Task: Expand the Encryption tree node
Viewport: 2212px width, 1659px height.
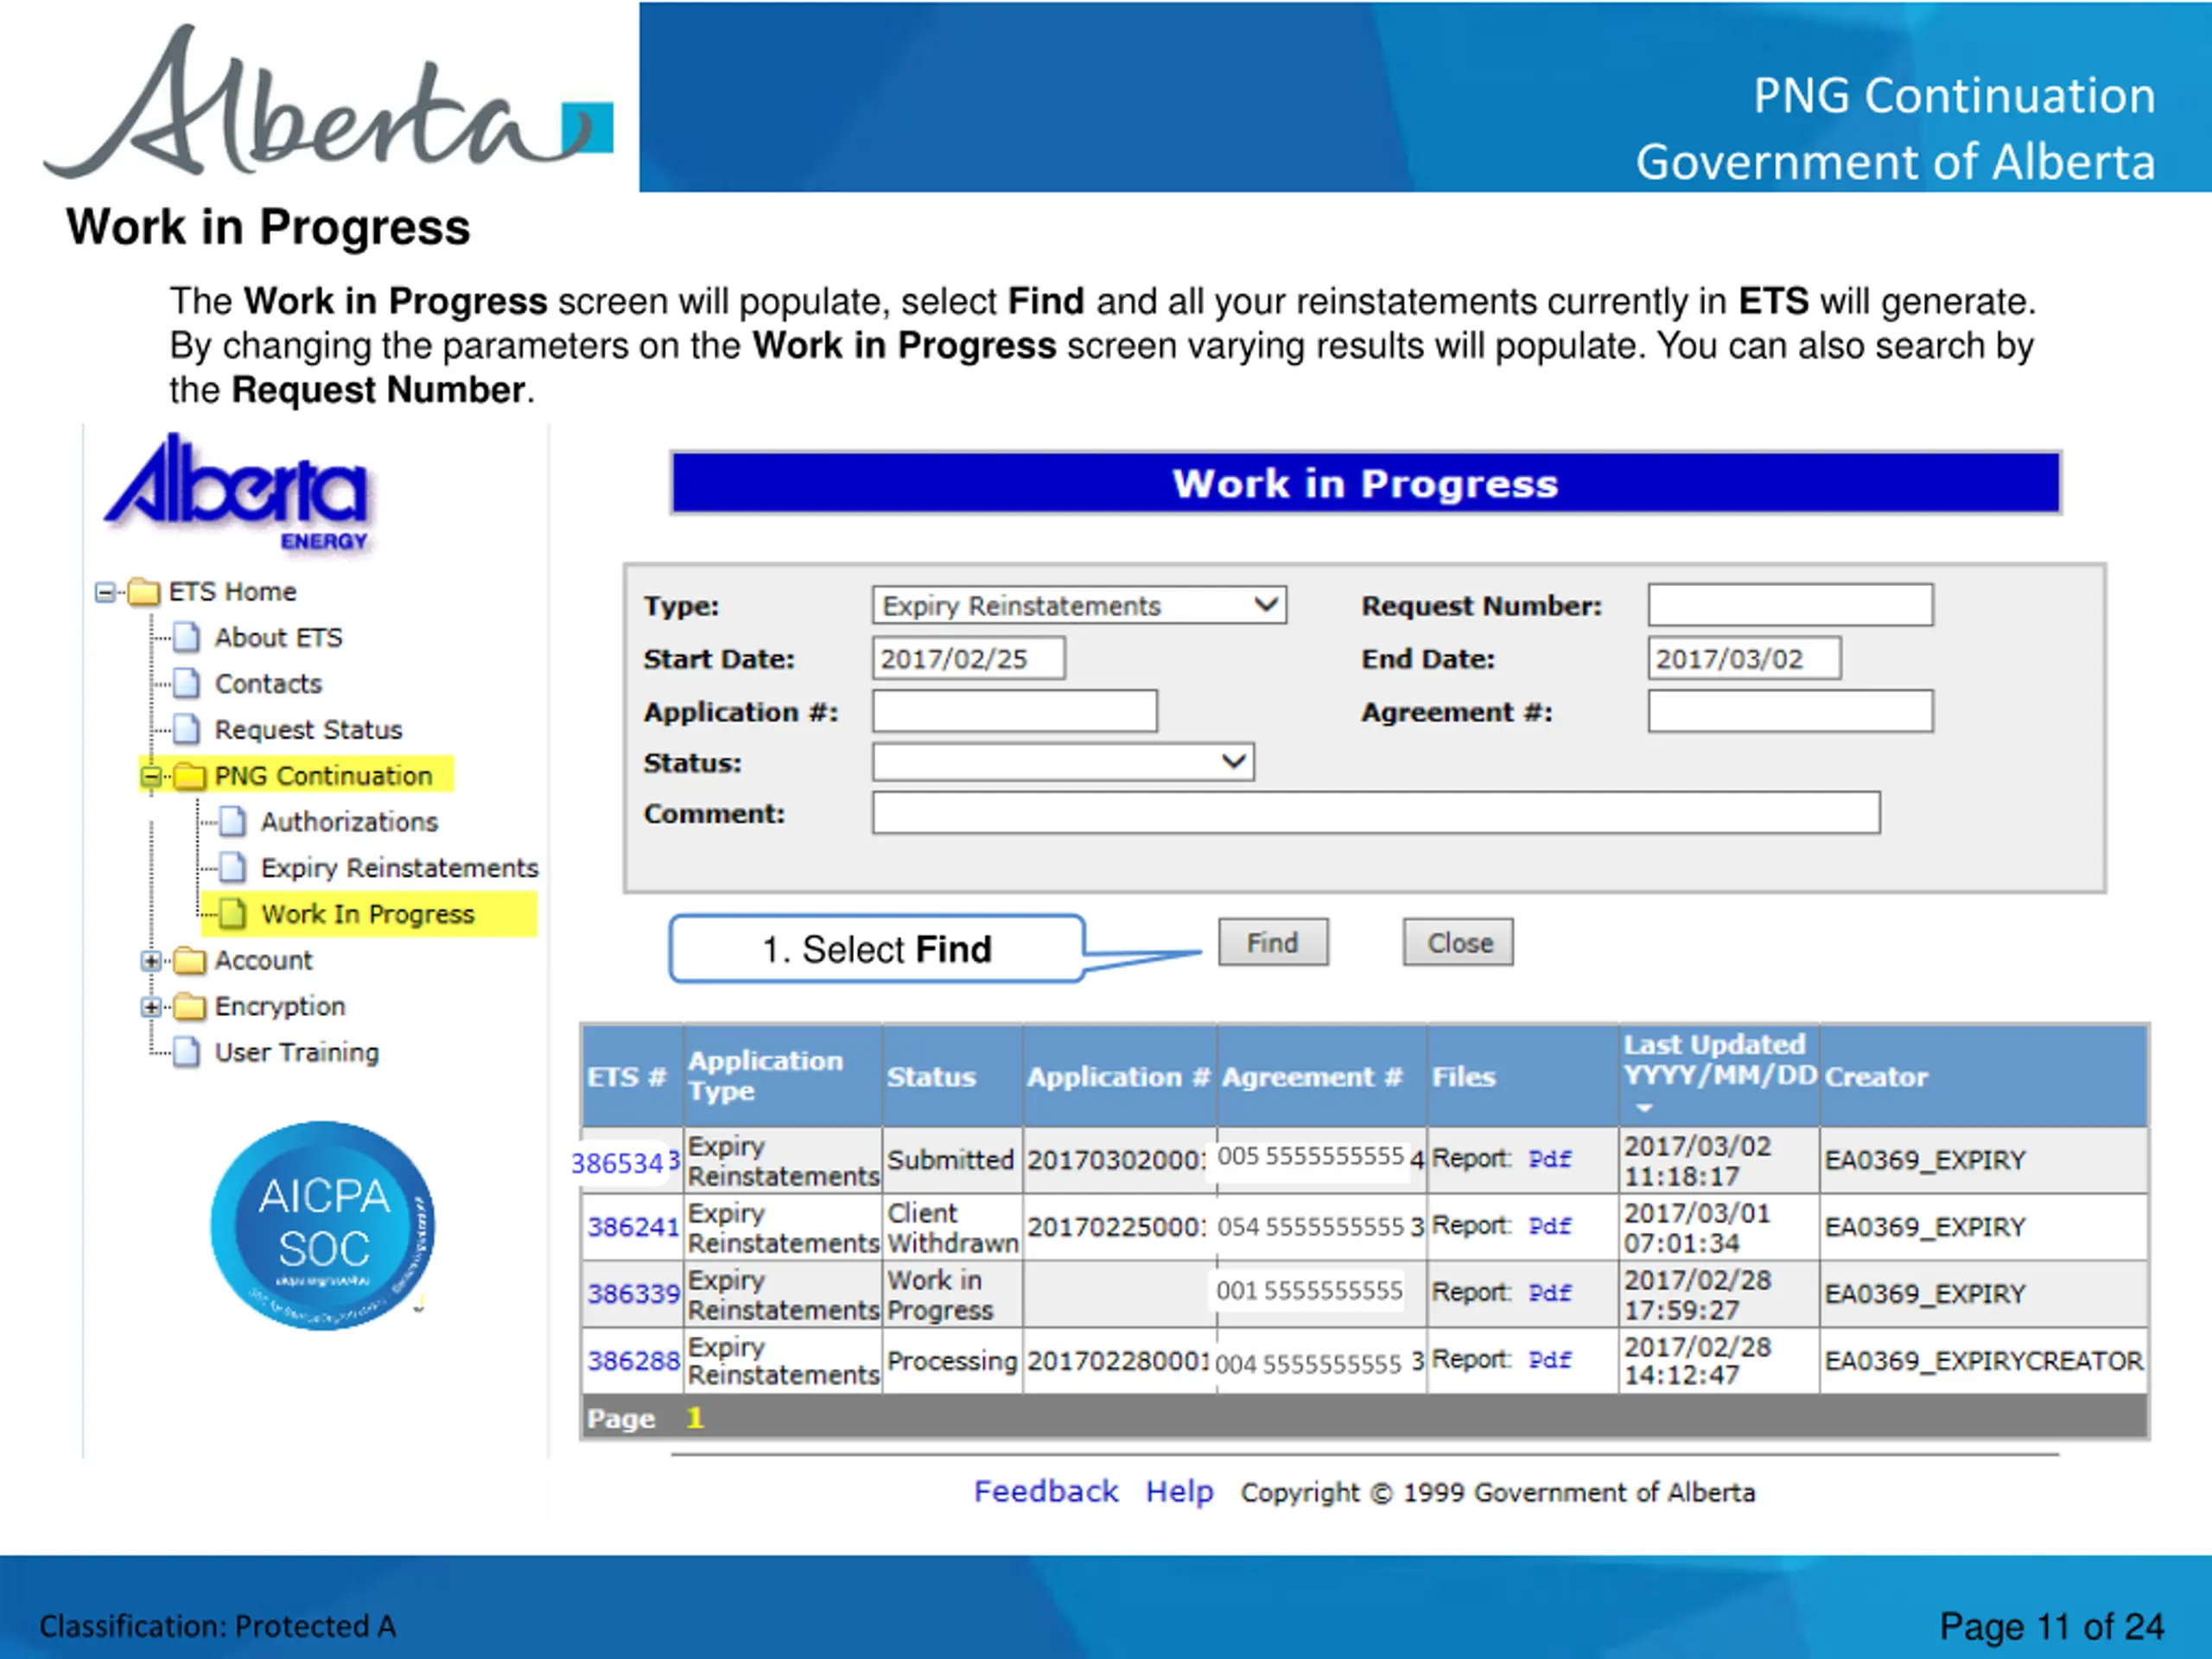Action: point(151,1008)
